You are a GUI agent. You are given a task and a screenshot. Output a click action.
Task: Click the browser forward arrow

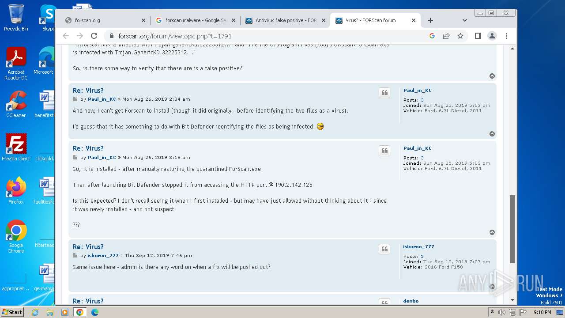(x=80, y=36)
